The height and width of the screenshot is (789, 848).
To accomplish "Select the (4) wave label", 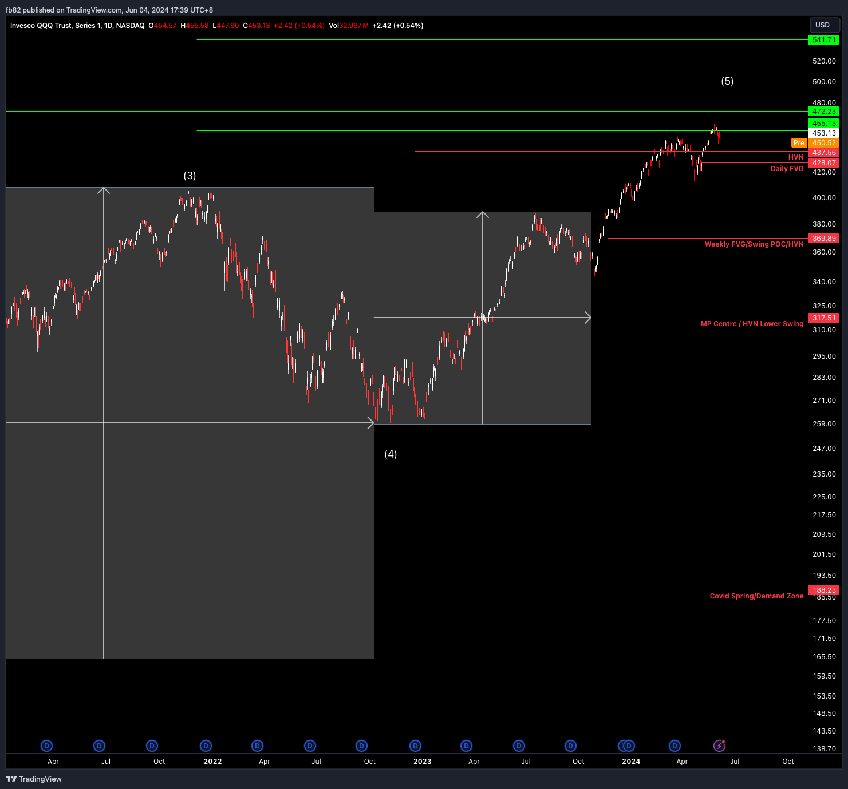I will pos(391,454).
